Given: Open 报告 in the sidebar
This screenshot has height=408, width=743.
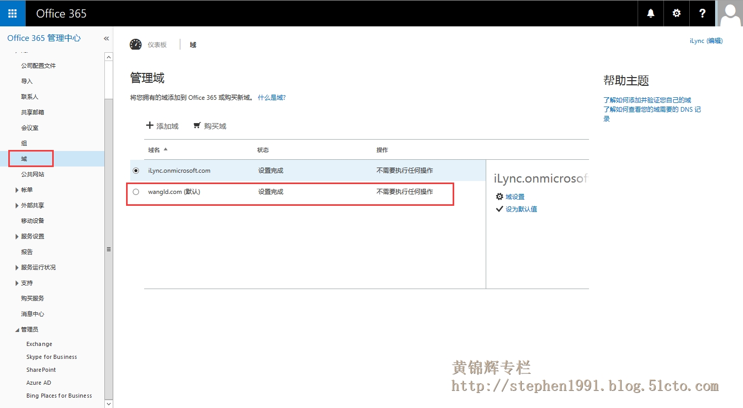Looking at the screenshot, I should tap(27, 252).
